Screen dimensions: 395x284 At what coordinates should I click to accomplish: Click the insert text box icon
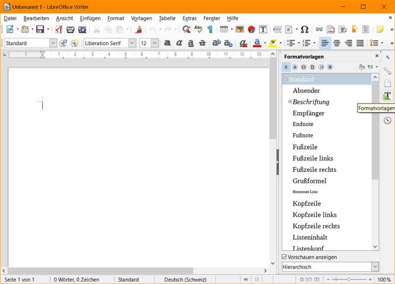[x=263, y=29]
